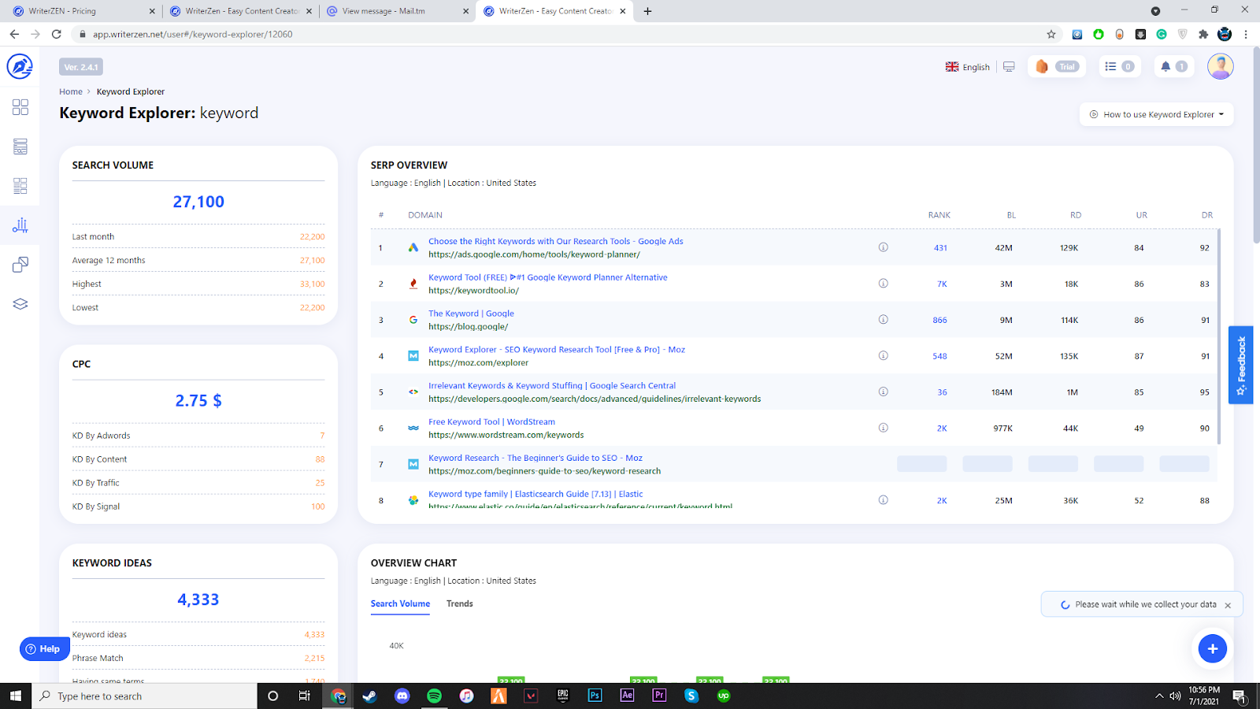Click info icon for the WordStream result
The width and height of the screenshot is (1260, 709).
(884, 429)
